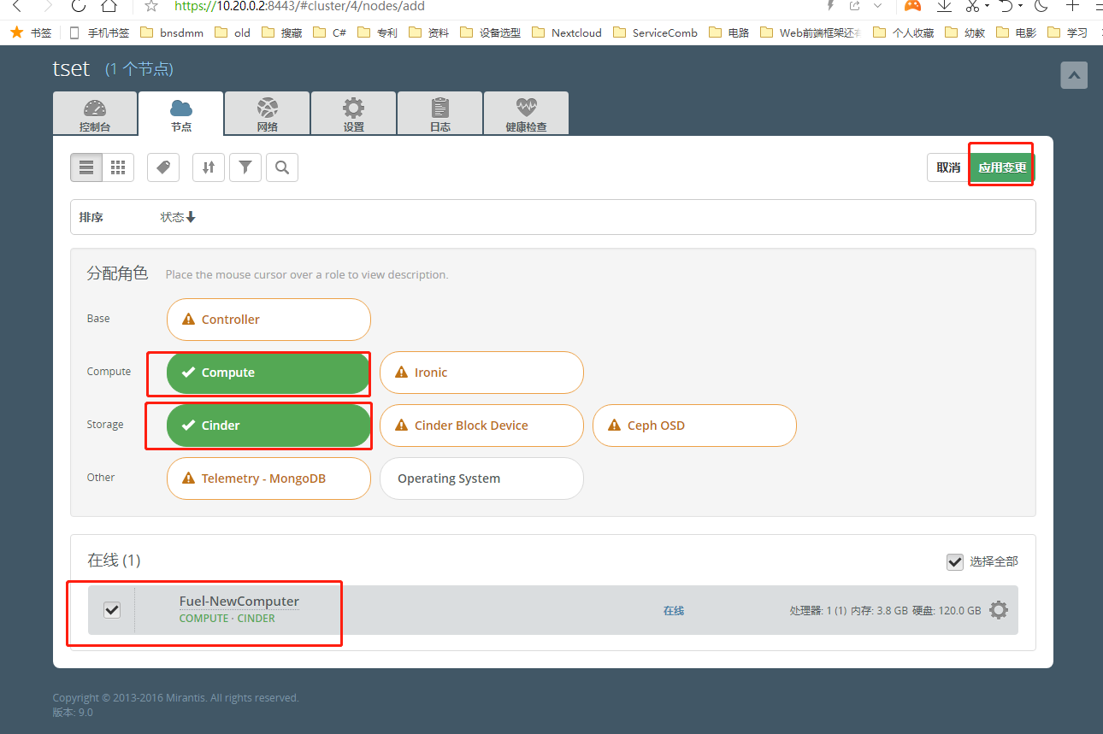Open the node filter icon
The width and height of the screenshot is (1103, 734).
(245, 167)
